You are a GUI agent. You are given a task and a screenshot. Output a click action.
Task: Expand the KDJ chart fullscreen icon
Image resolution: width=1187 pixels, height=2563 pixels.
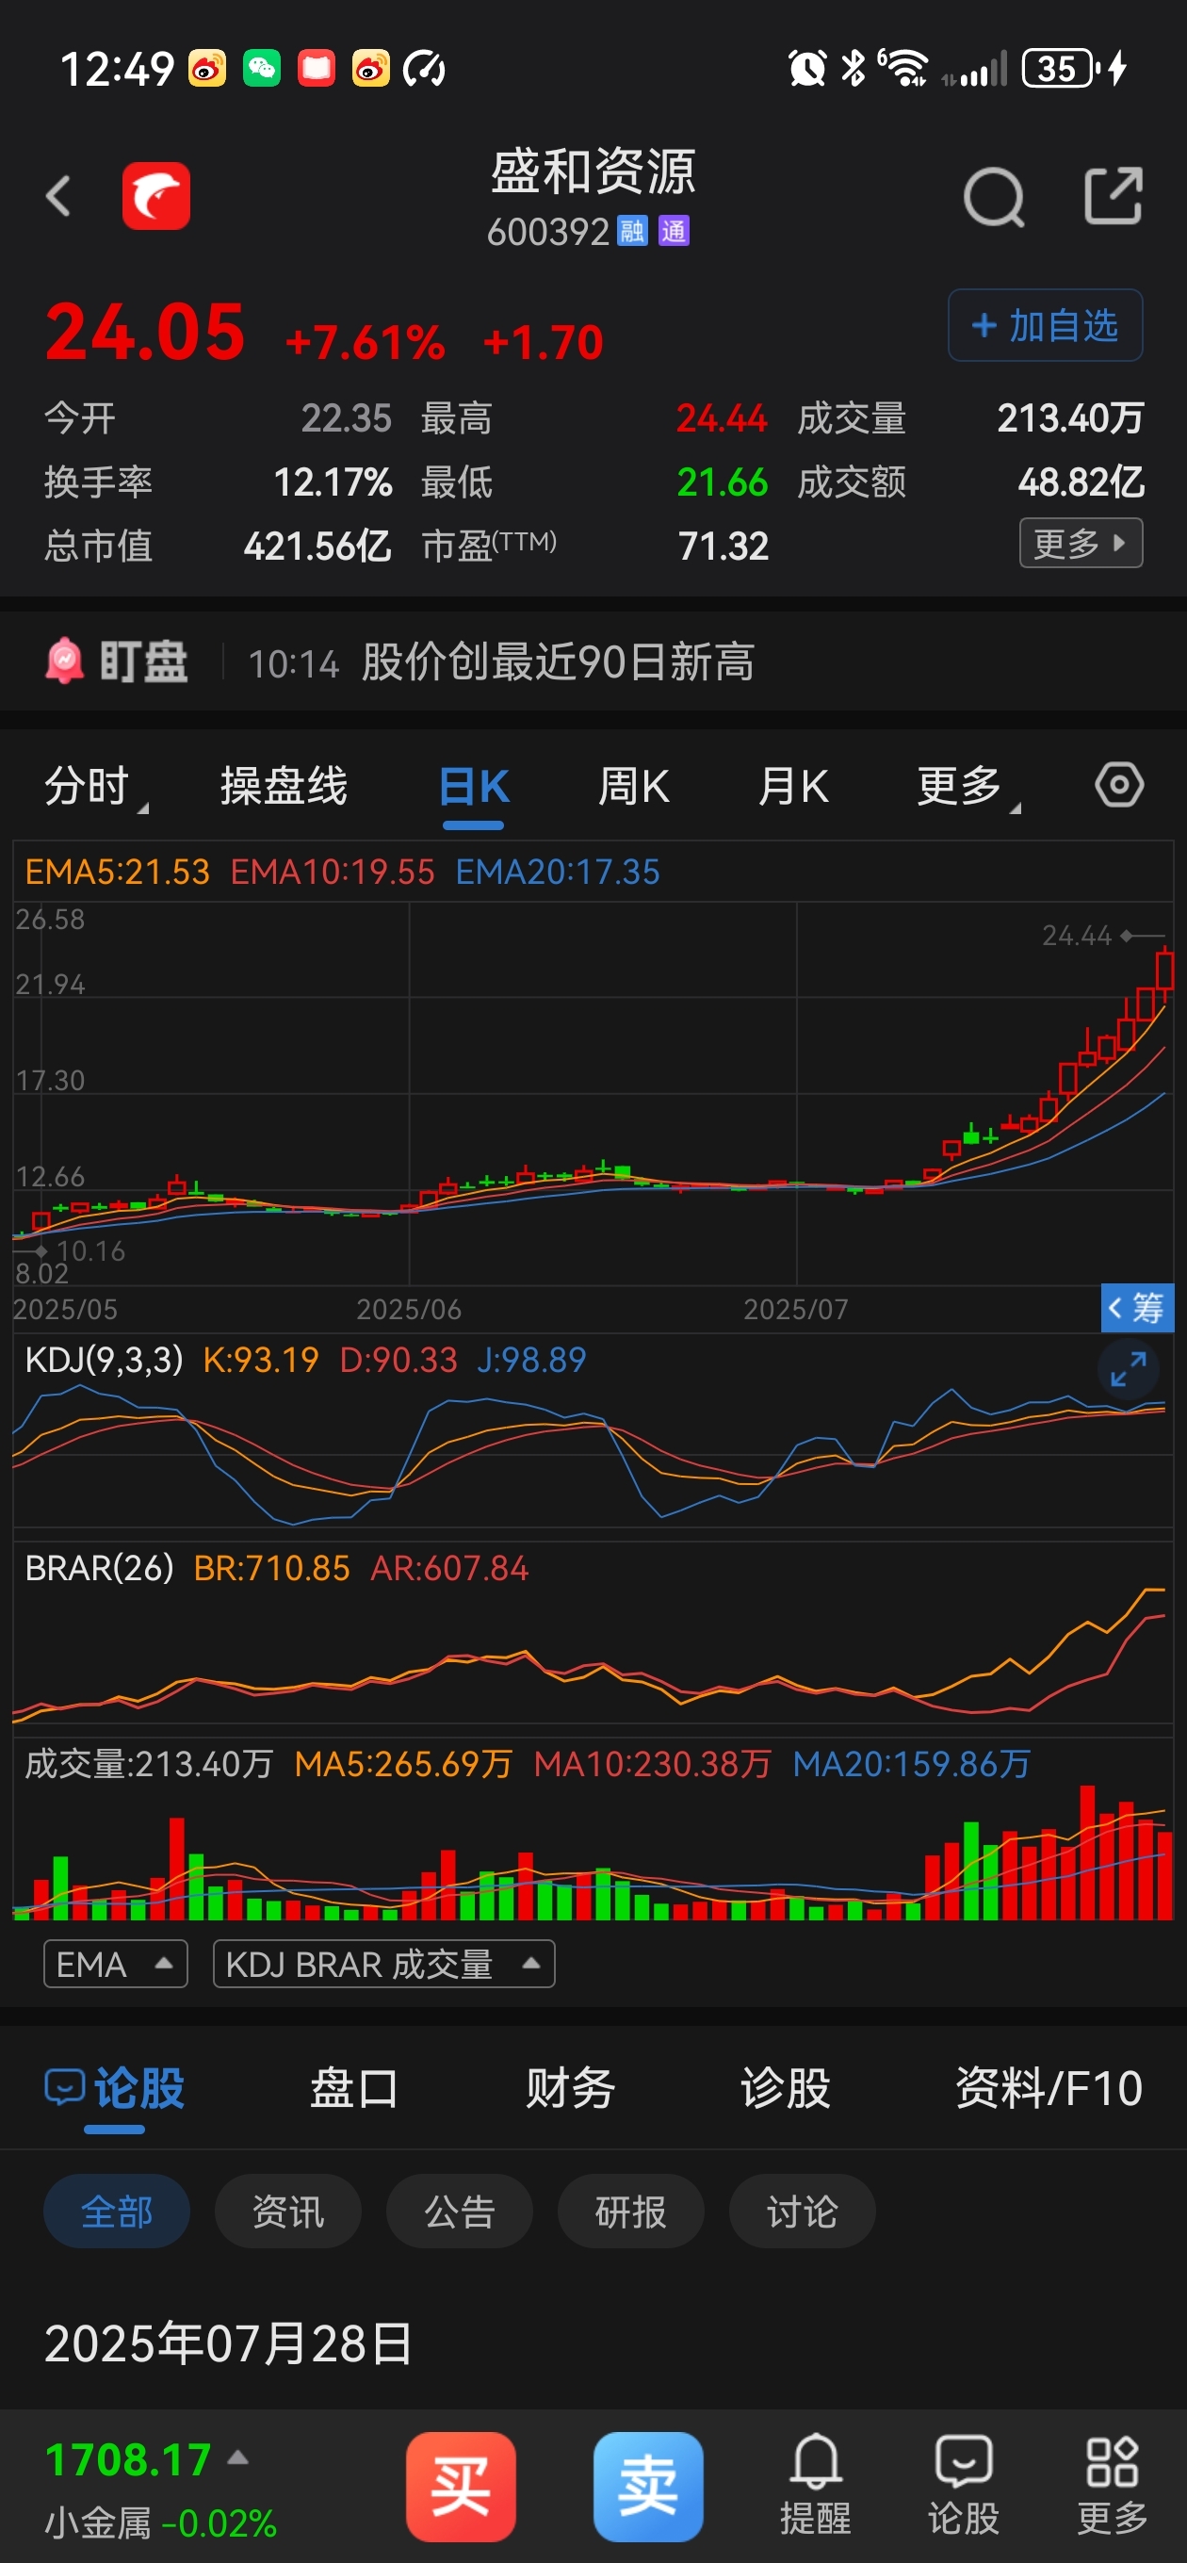(1129, 1369)
